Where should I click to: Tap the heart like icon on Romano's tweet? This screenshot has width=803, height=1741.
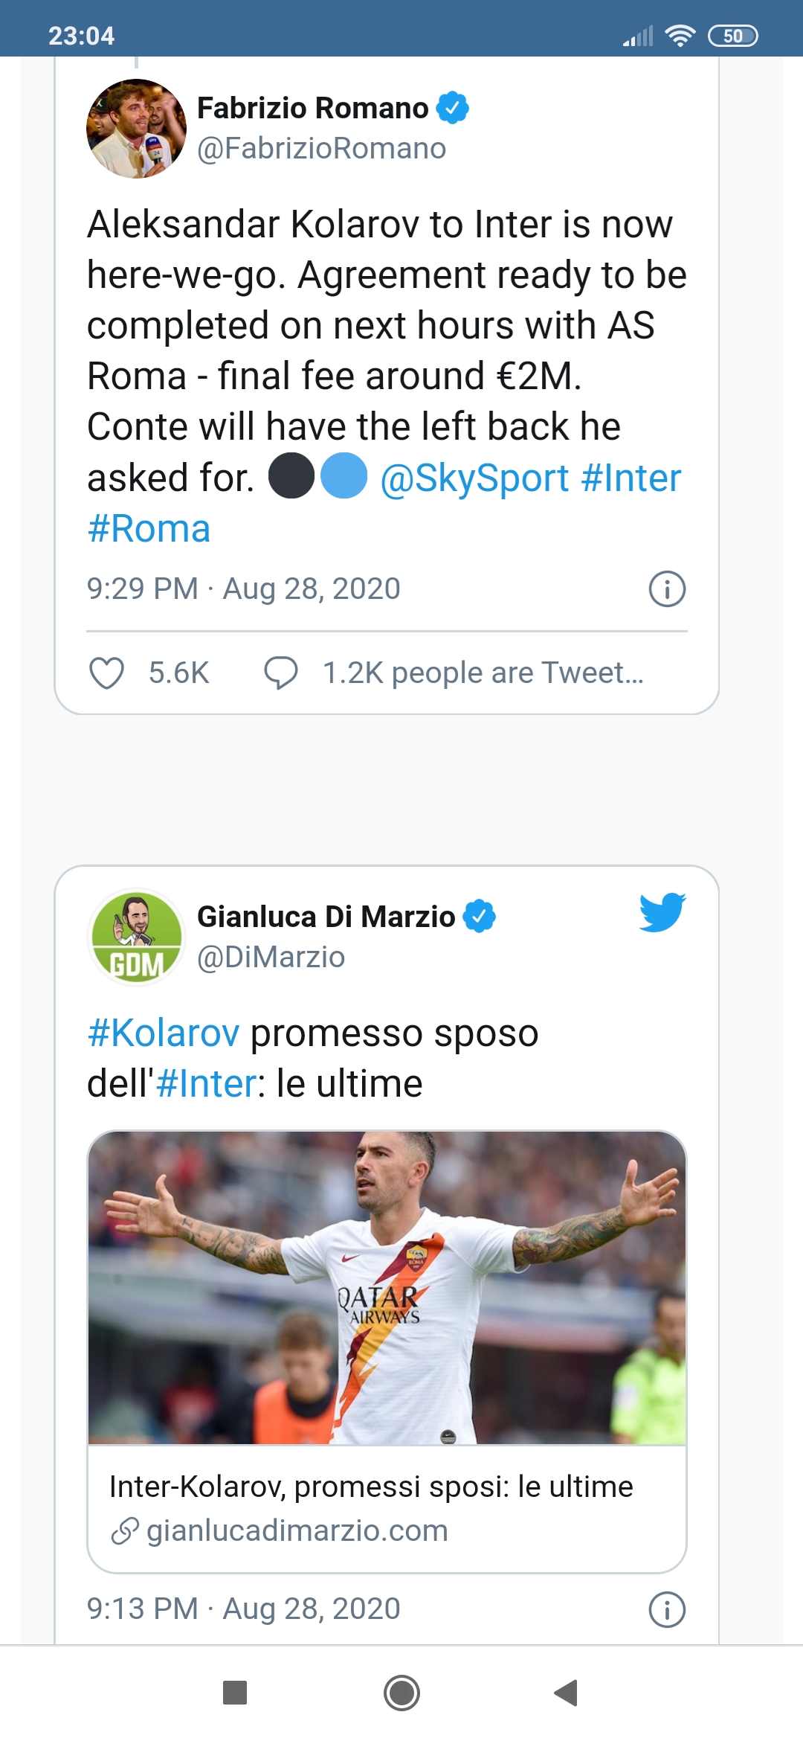[x=106, y=673]
